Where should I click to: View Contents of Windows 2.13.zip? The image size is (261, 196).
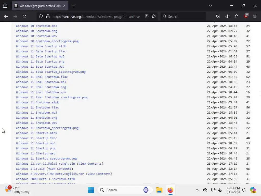point(60,169)
